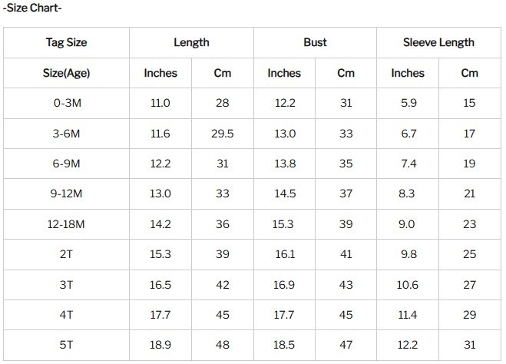Click the Tag Size header cell
Viewport: 506px width, 364px height.
[66, 43]
